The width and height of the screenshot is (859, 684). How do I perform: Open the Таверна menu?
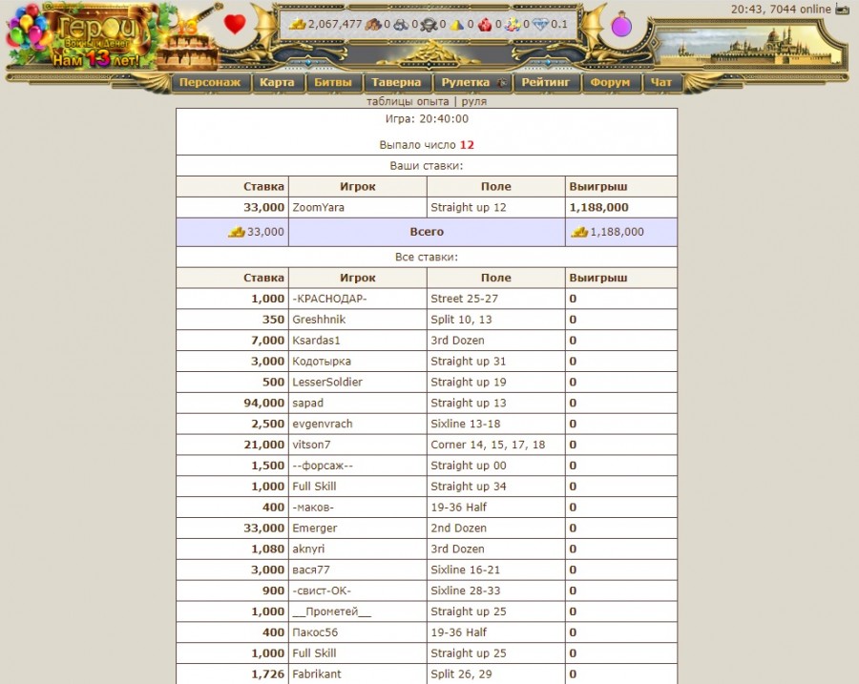click(x=396, y=83)
